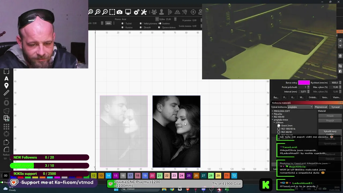The width and height of the screenshot is (343, 193).
Task: Toggle the Velká písmena switch
Action: click(x=141, y=24)
